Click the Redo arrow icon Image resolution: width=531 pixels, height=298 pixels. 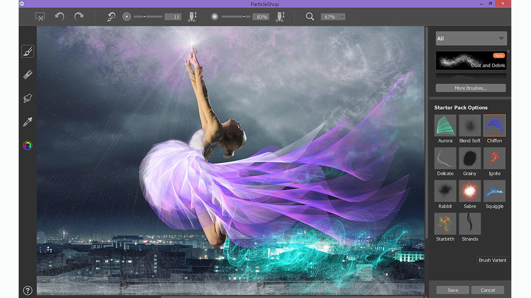point(79,17)
